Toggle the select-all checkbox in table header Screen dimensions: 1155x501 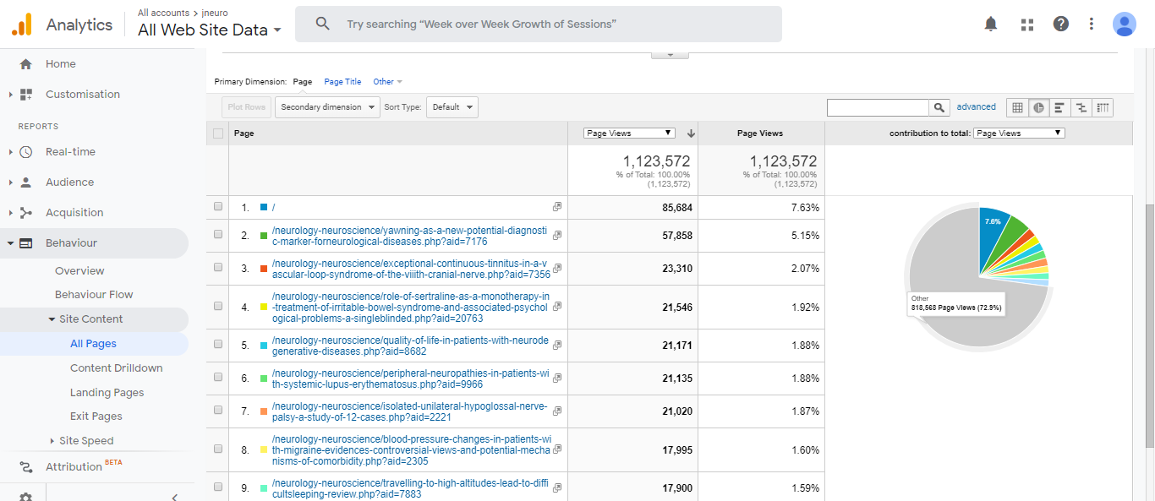219,133
